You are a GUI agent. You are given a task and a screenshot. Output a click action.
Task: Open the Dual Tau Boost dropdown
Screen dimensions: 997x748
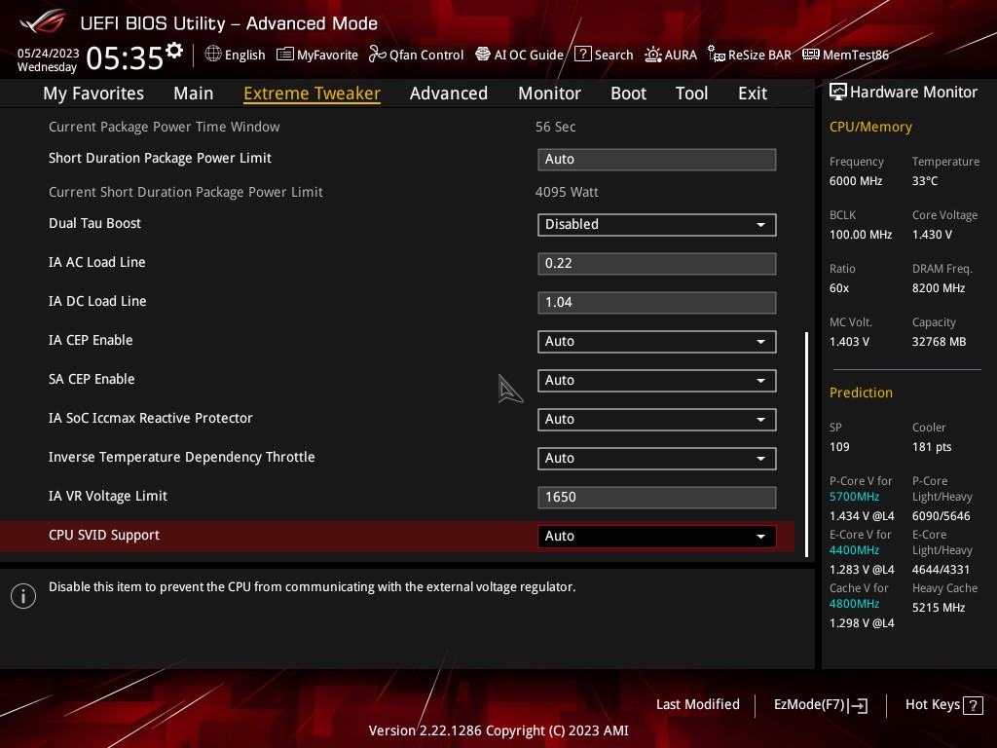[657, 225]
